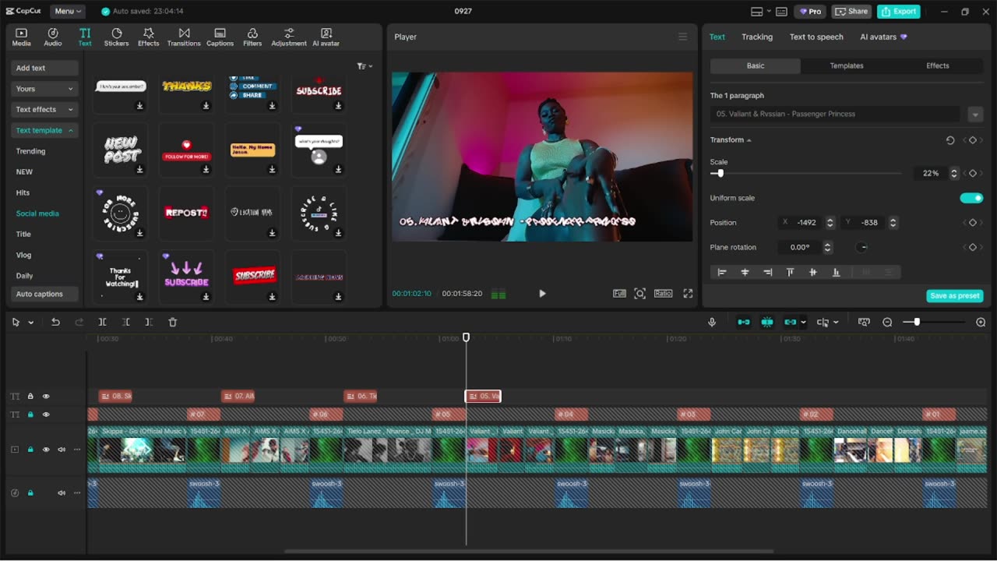The image size is (997, 561).
Task: Open the Filters panel
Action: tap(252, 37)
